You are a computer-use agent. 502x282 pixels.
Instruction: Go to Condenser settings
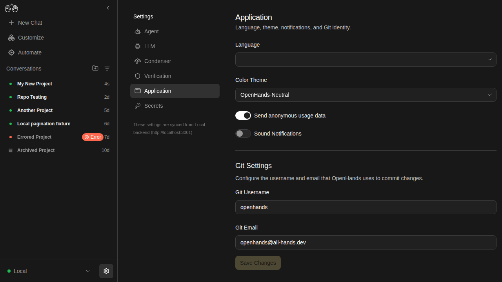point(175,61)
